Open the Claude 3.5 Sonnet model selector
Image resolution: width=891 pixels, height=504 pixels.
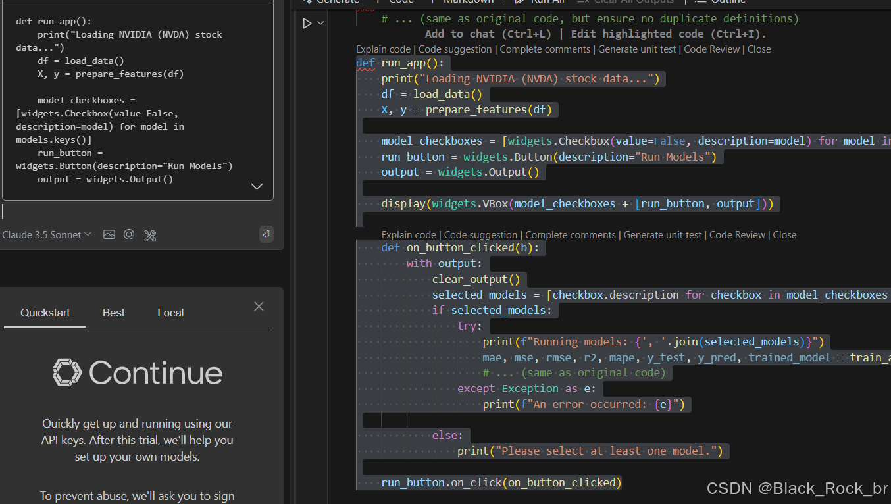click(x=46, y=234)
